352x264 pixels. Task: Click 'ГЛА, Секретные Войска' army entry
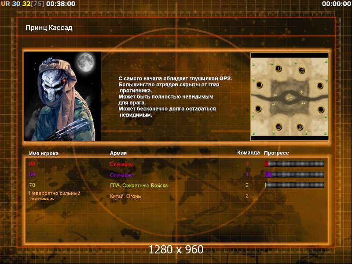pos(139,186)
